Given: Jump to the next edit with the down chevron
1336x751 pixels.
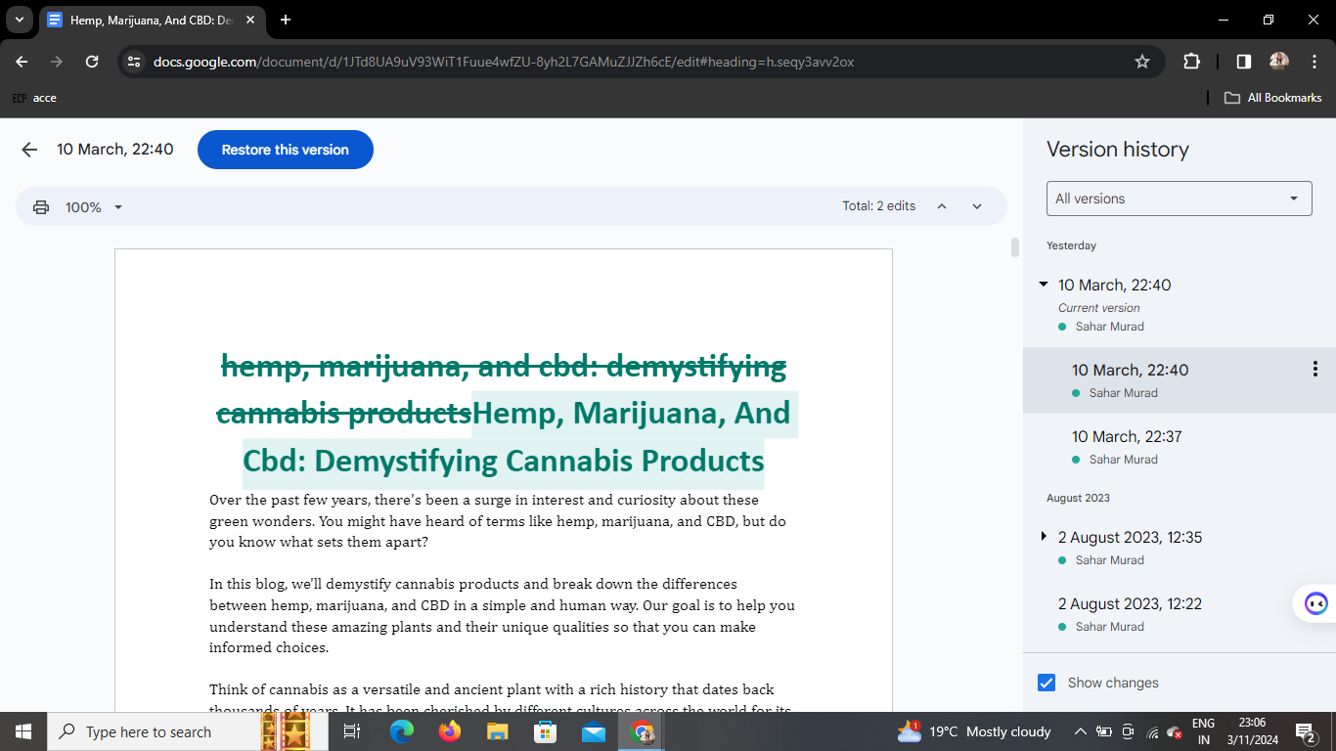Looking at the screenshot, I should pos(977,206).
